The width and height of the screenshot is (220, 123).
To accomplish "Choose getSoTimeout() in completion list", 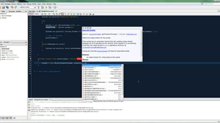I will coord(102,99).
